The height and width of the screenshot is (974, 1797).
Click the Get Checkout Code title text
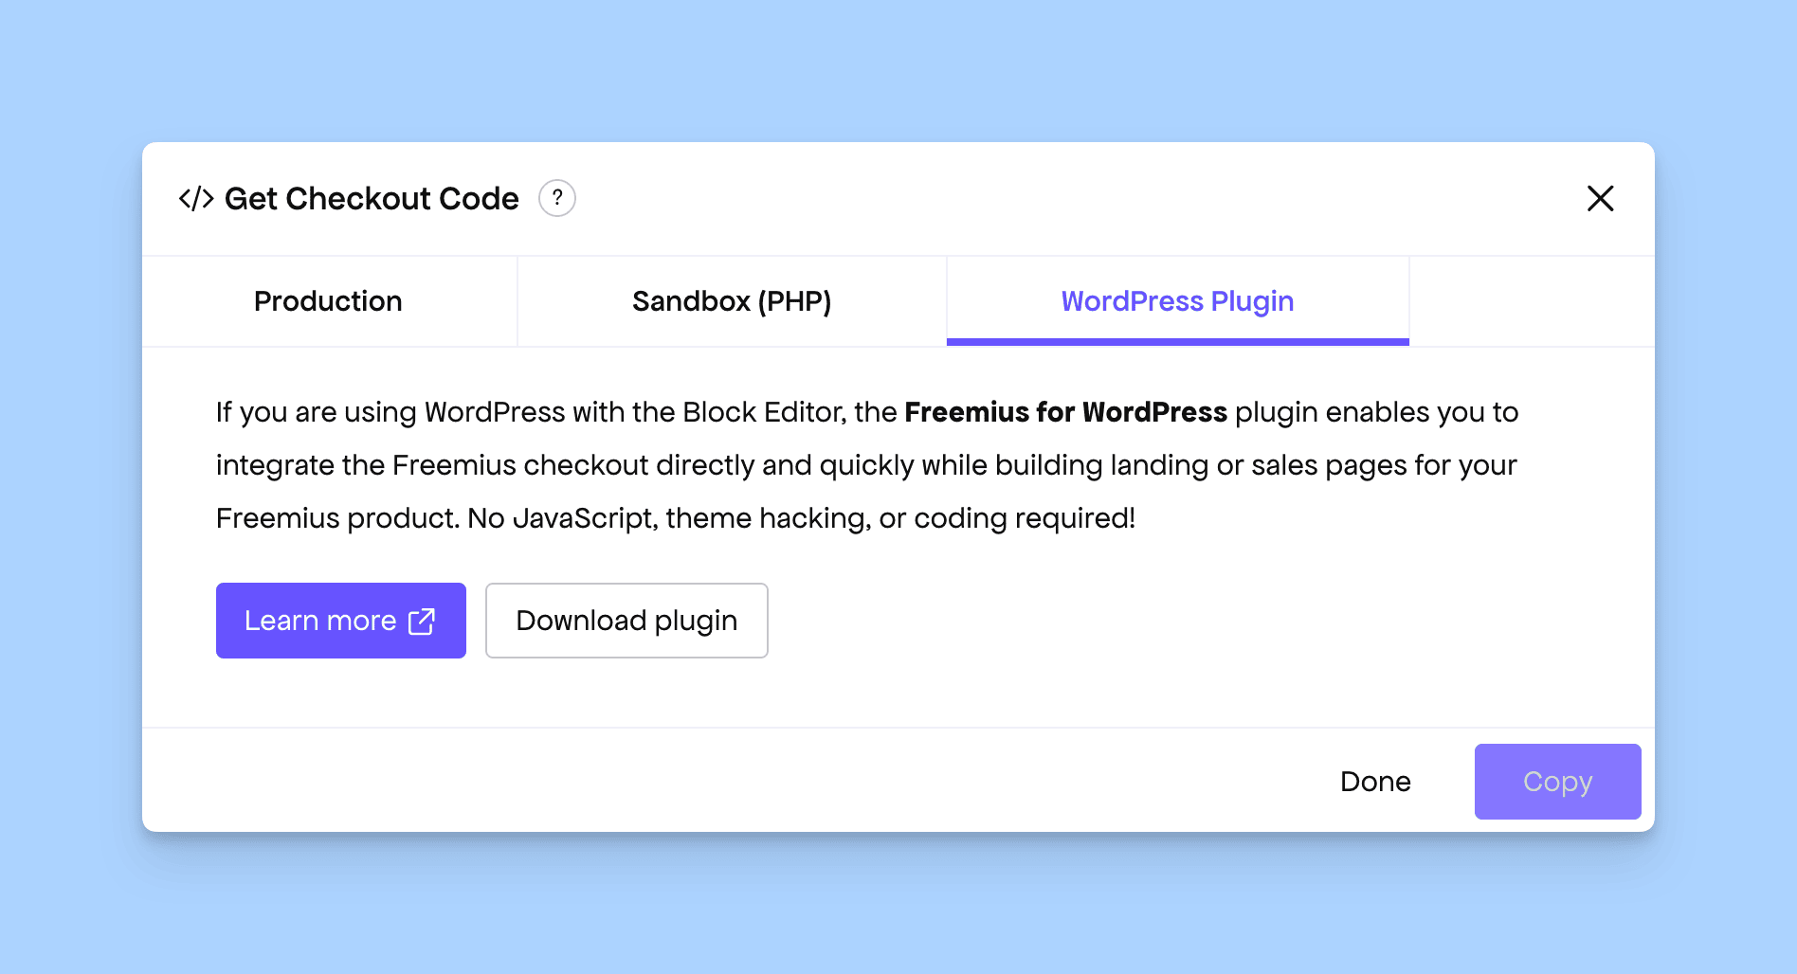pyautogui.click(x=372, y=199)
